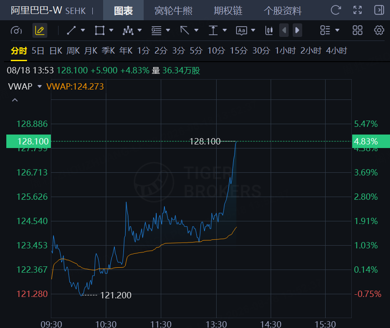Expand Fibonacci tool options arrow
This screenshot has width=390, height=328.
tap(168, 30)
